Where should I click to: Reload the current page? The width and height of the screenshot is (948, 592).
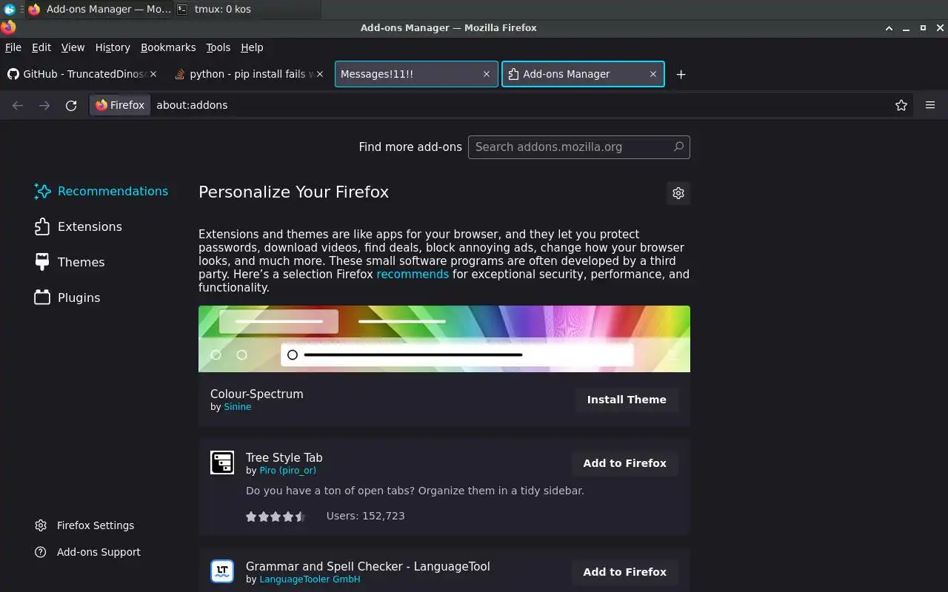point(71,105)
